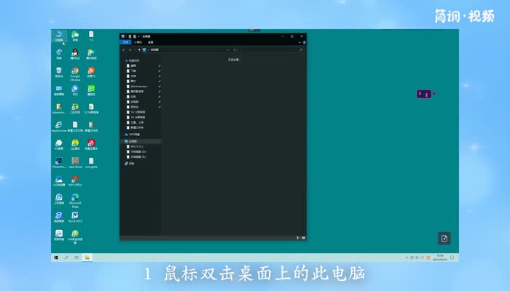Select the WeChat desktop shortcut
Image resolution: width=510 pixels, height=291 pixels.
(75, 36)
